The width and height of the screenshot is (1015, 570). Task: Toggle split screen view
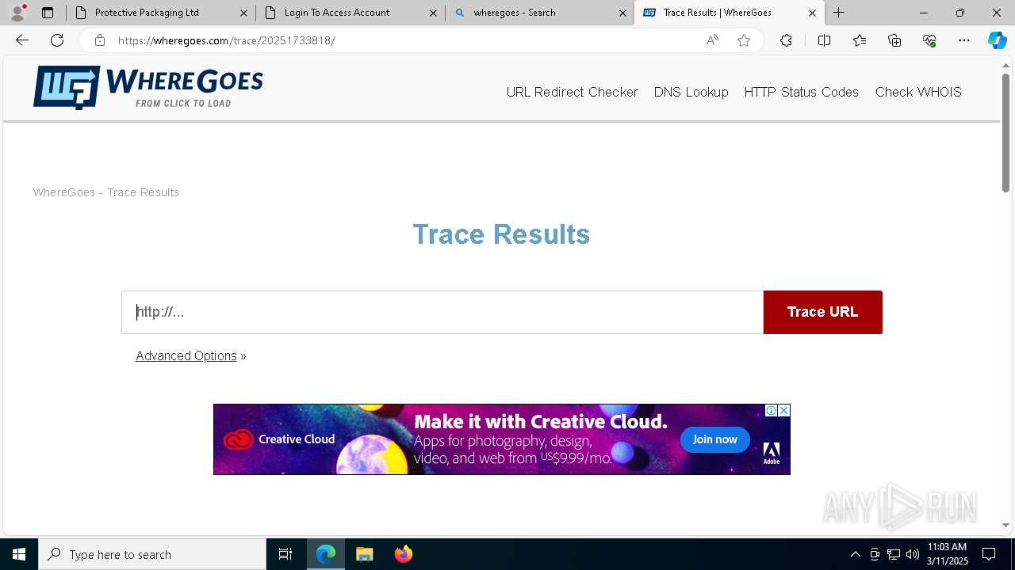click(824, 40)
